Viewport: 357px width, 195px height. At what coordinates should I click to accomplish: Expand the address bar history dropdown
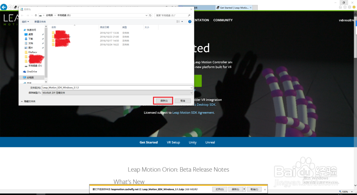(x=146, y=15)
